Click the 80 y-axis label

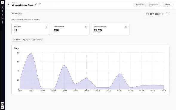click(x=18, y=53)
